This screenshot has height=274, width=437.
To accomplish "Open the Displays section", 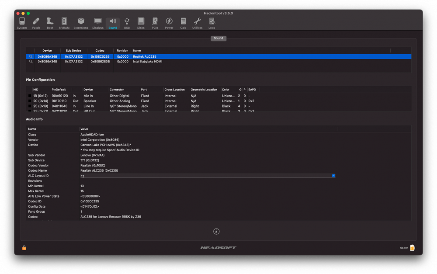I will pyautogui.click(x=98, y=24).
